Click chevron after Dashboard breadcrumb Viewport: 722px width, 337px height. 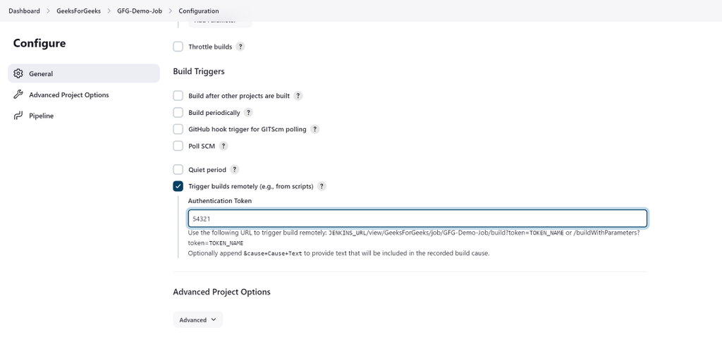pyautogui.click(x=49, y=11)
